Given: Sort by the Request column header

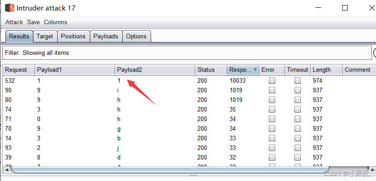Looking at the screenshot, I should click(19, 70).
